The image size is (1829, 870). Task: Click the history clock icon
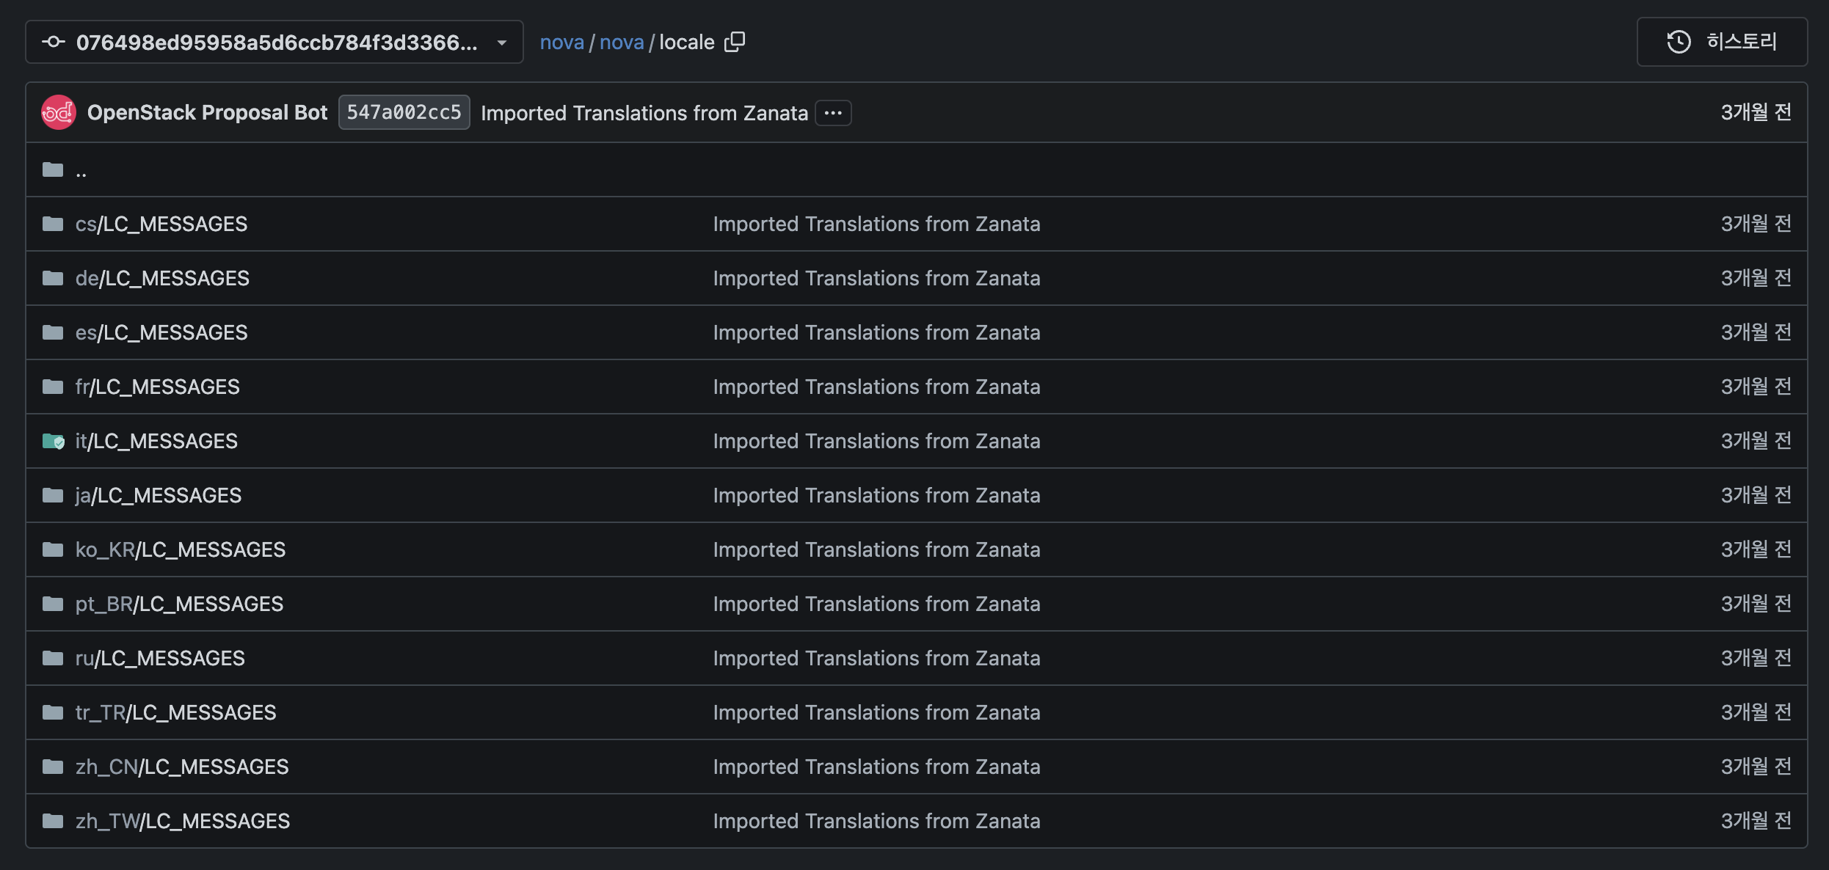(1679, 42)
